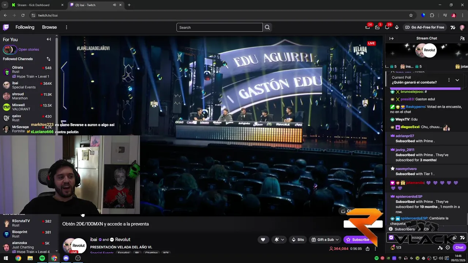468x263 pixels.
Task: Open the three-dot menu beside Browse
Action: point(66,27)
